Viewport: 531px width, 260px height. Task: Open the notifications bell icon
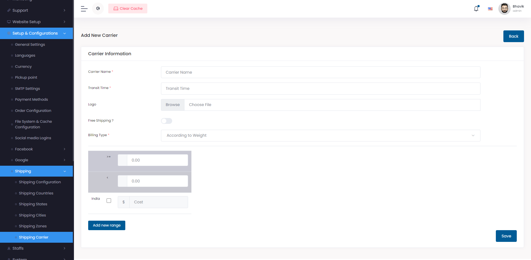pyautogui.click(x=476, y=9)
